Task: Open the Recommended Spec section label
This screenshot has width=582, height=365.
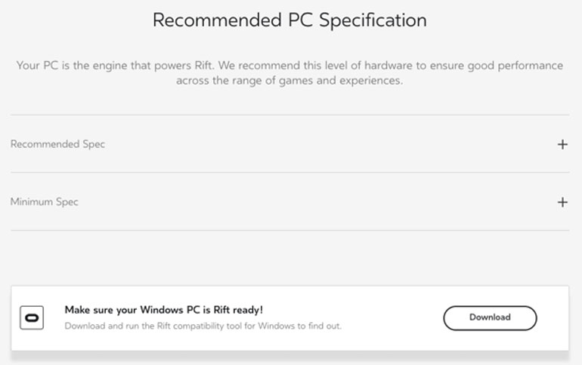Action: pos(57,144)
